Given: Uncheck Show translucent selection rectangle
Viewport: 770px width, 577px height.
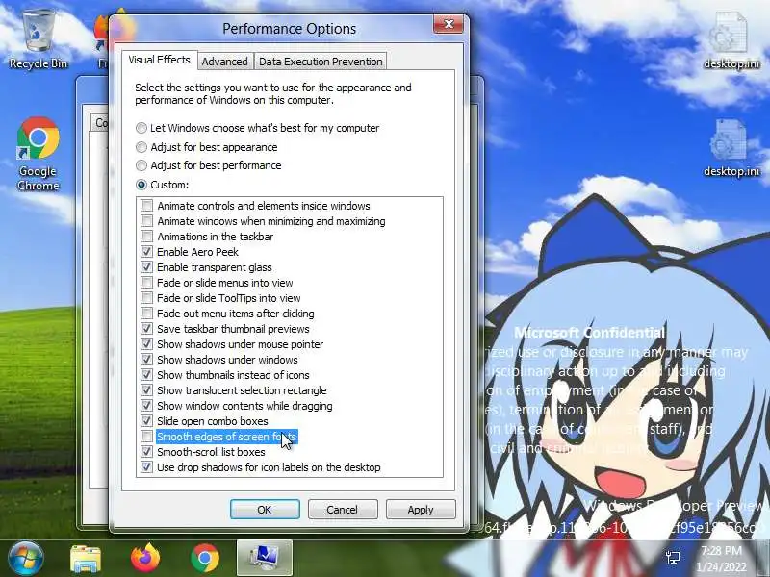Looking at the screenshot, I should tap(147, 390).
